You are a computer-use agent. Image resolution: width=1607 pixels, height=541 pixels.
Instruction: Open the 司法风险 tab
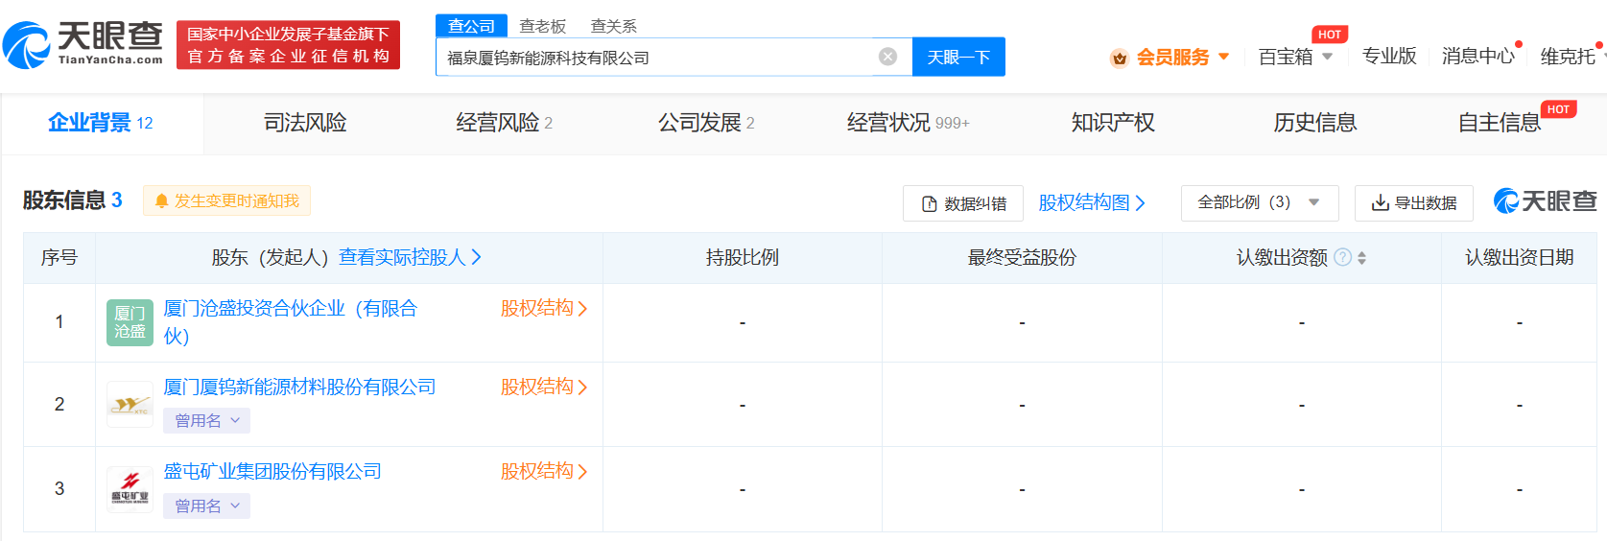point(305,123)
